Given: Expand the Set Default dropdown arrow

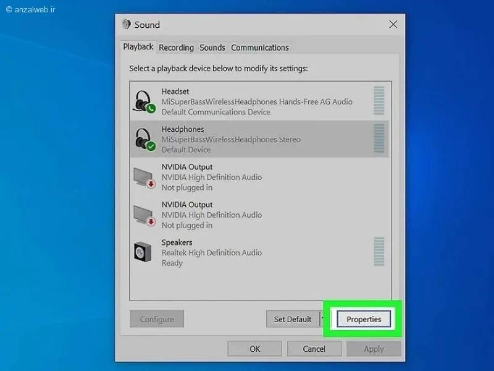Looking at the screenshot, I should tap(323, 319).
